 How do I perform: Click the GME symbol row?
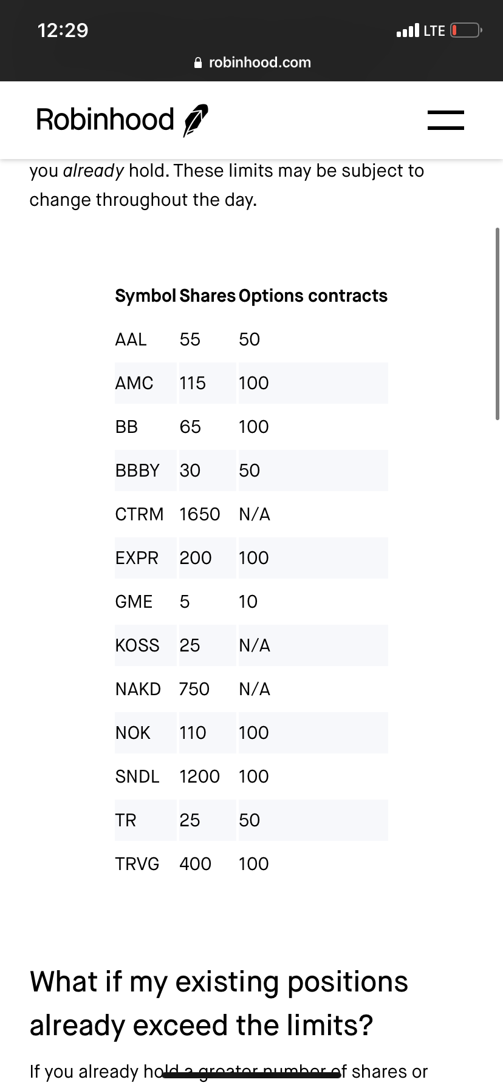click(x=134, y=602)
